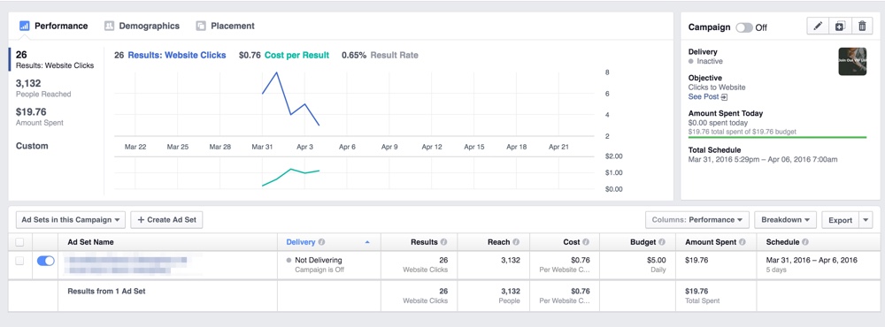Click the info icon next to Results column
The image size is (885, 327).
click(443, 242)
